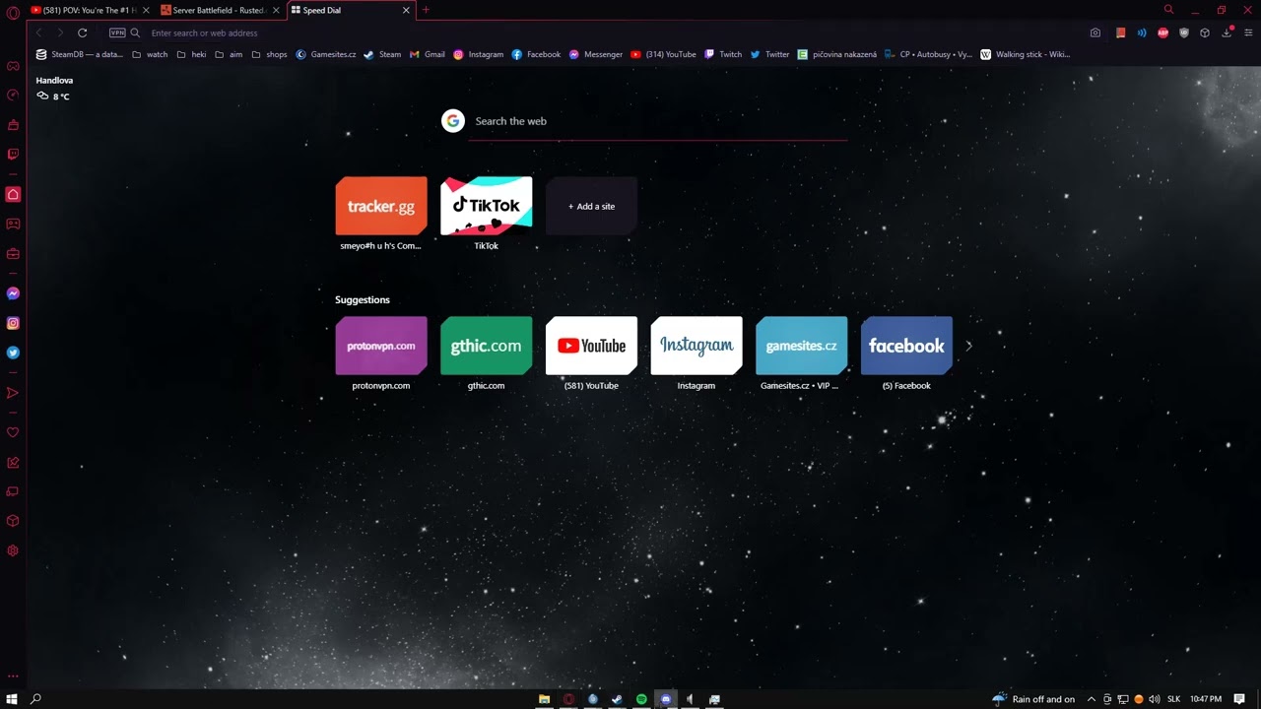Open Instagram panel in sidebar

coord(13,323)
